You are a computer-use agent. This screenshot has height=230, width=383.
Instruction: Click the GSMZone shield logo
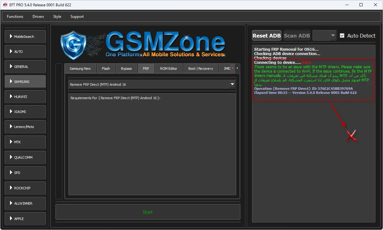coord(73,45)
